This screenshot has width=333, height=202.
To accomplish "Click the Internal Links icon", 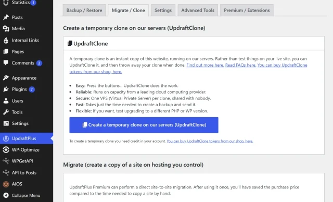I will coord(6,40).
